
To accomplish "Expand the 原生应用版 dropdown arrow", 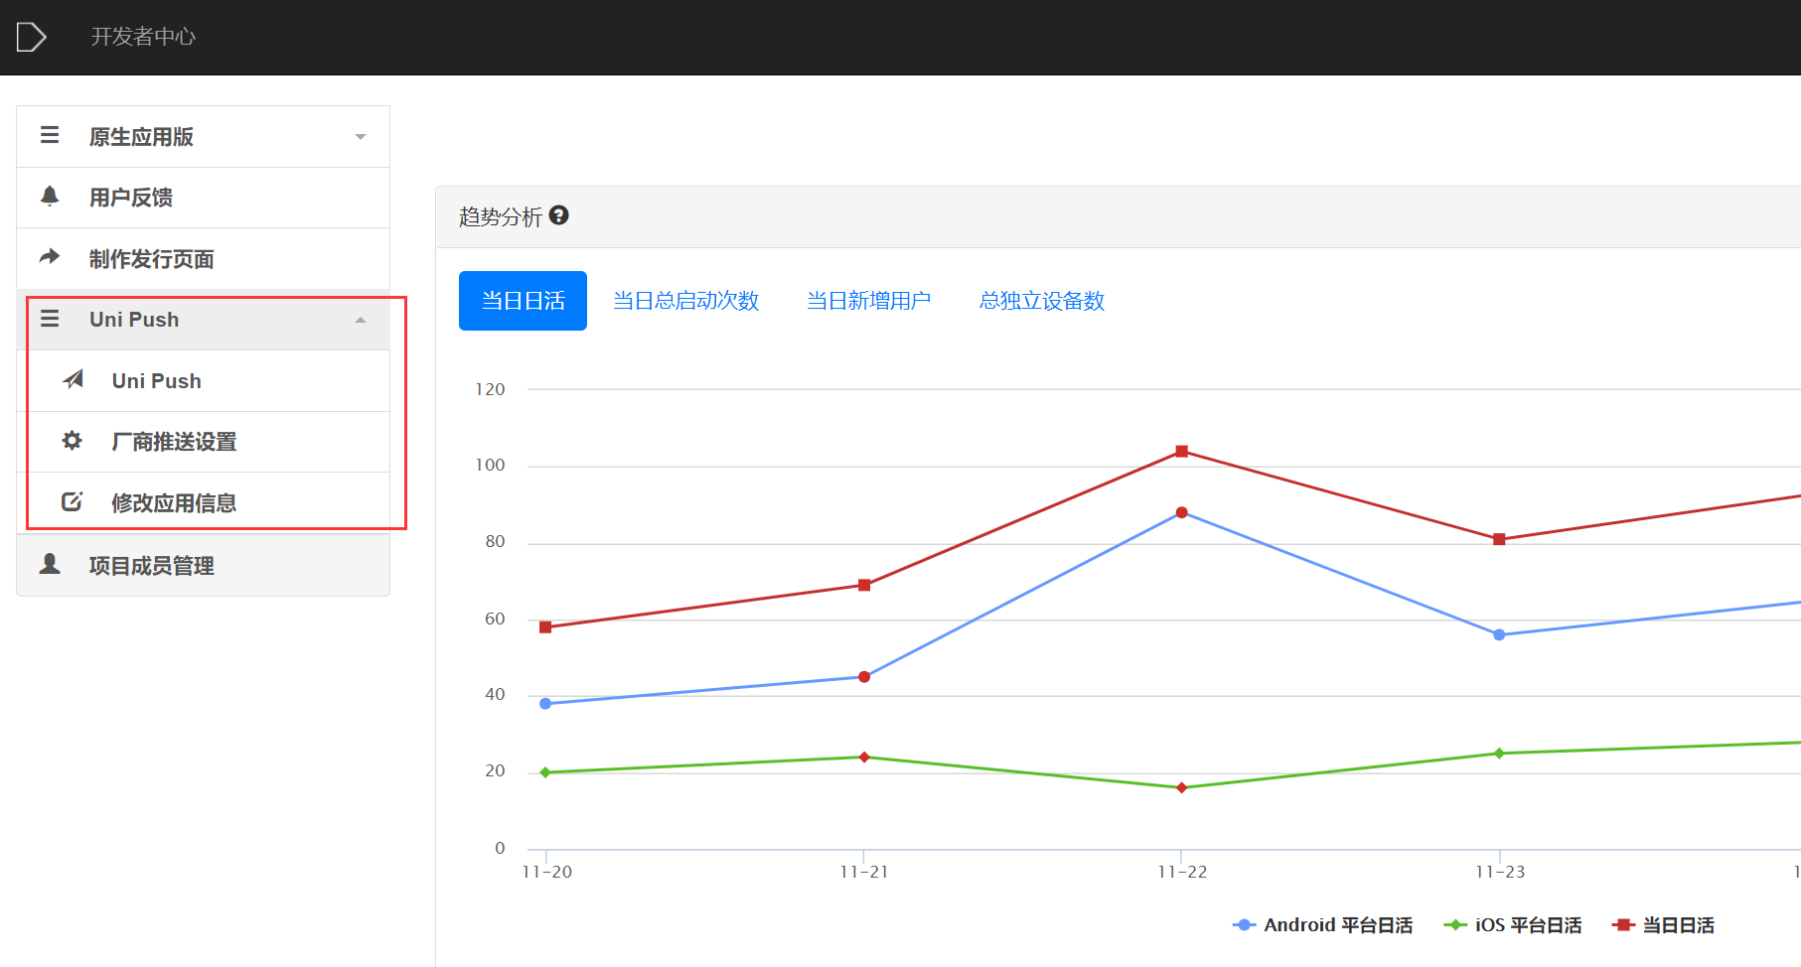I will click(x=361, y=137).
